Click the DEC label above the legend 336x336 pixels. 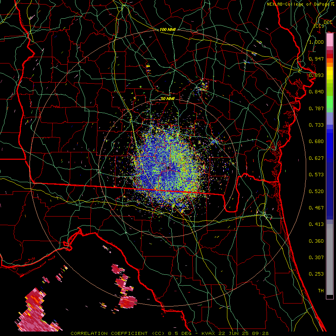(x=328, y=22)
